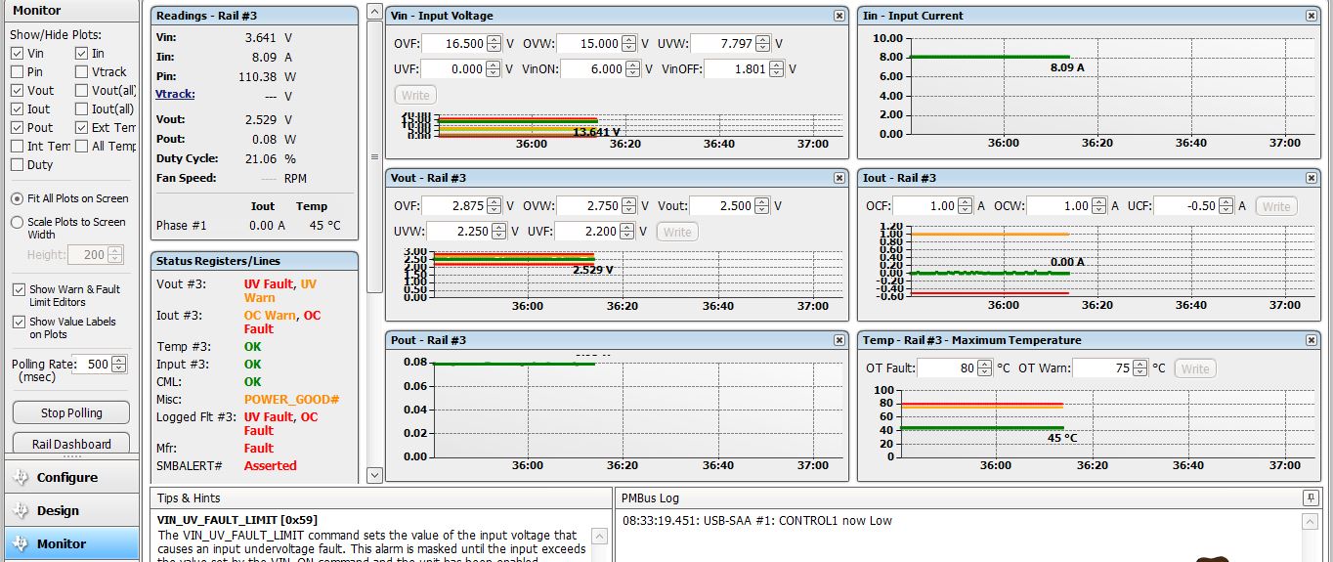Screen dimensions: 1333x562
Task: Adjust the Vin OVW 15.000 spinner arrows
Action: coord(629,44)
